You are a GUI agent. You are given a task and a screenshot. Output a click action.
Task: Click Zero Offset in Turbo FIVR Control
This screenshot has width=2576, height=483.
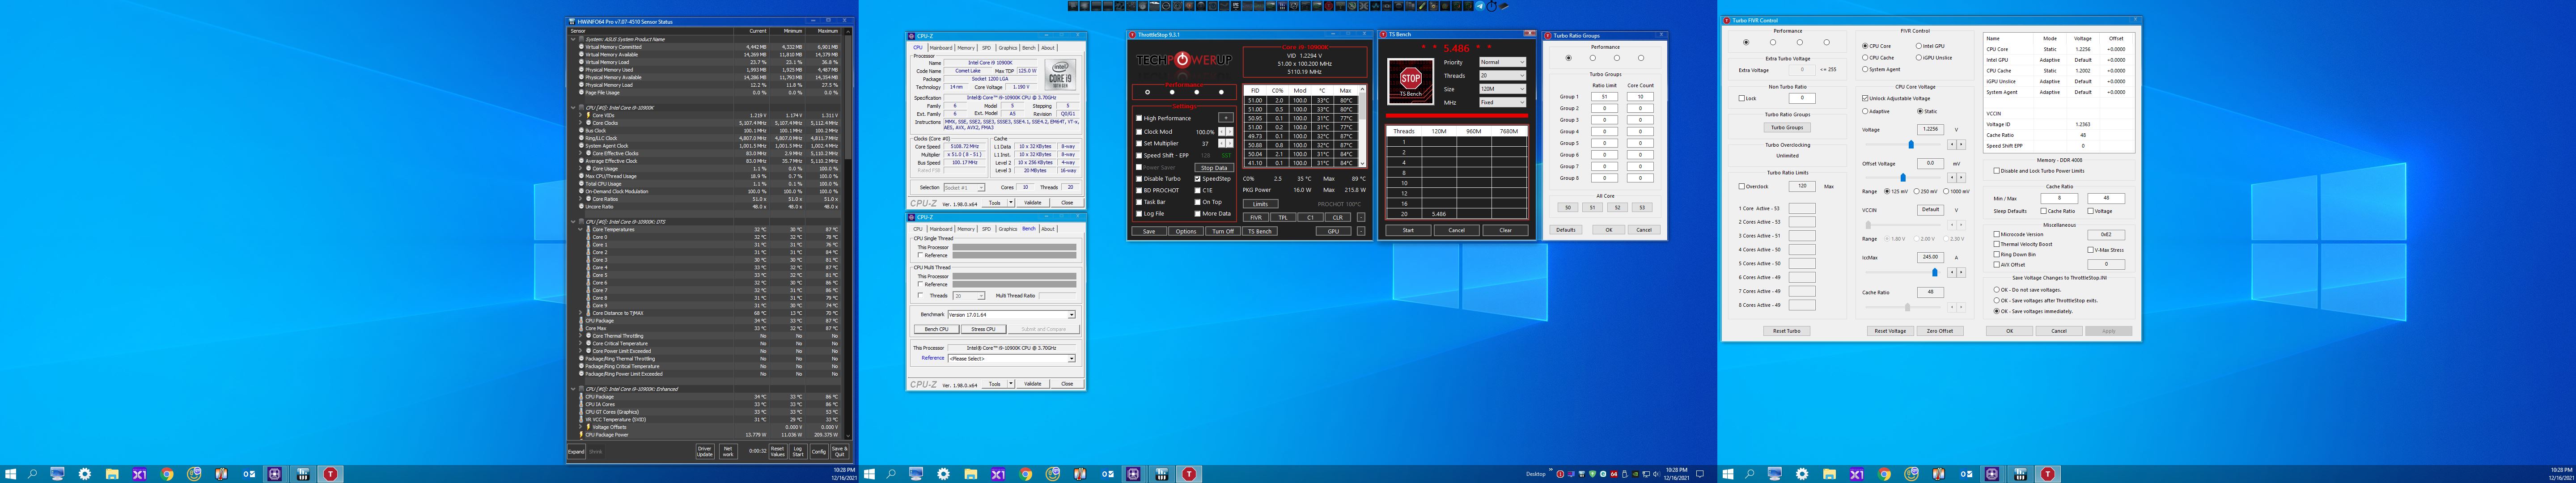coord(1939,331)
